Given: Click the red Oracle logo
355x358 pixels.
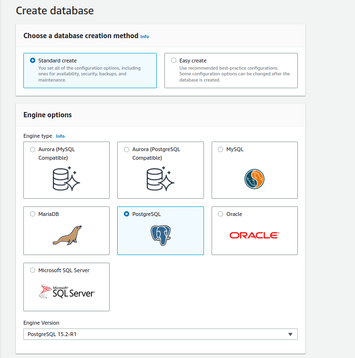Looking at the screenshot, I should click(x=254, y=235).
